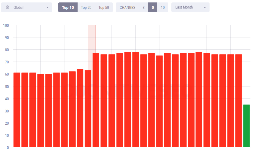
Task: Switch to Top 20 results
Action: [86, 8]
